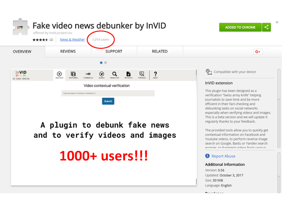Choose the Search tool icon
Screen dimensions: 282x211
click(x=102, y=75)
